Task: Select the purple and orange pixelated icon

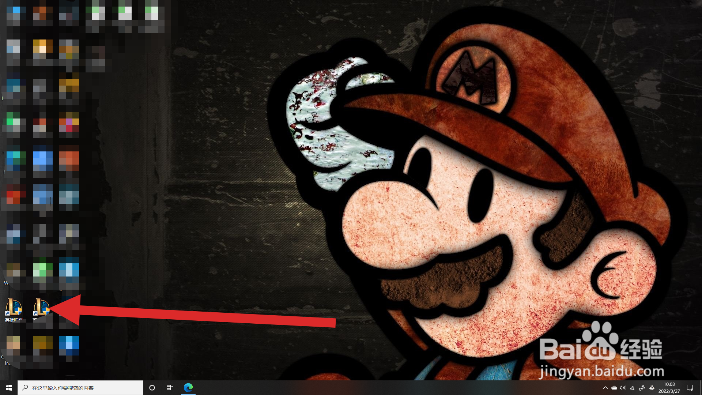Action: pos(69,123)
